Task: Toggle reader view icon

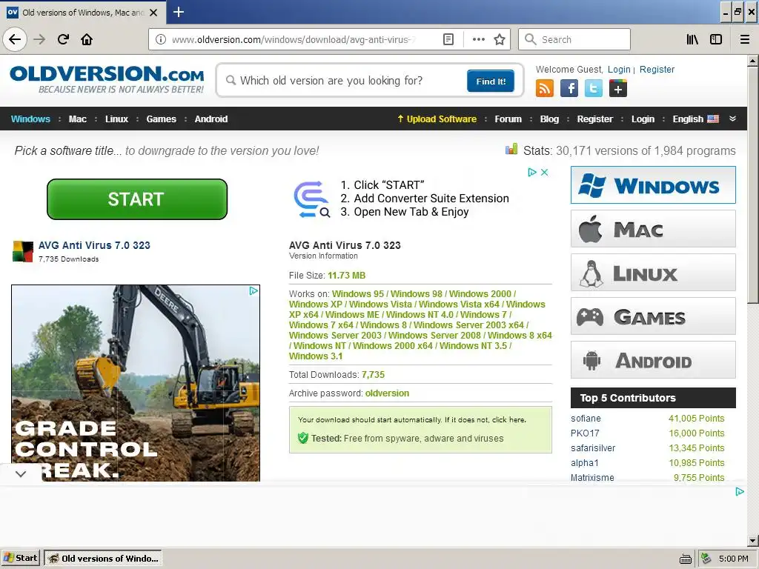Action: coord(448,39)
